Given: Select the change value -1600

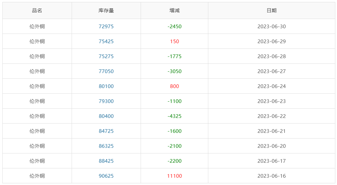Looking at the screenshot, I should [174, 131].
